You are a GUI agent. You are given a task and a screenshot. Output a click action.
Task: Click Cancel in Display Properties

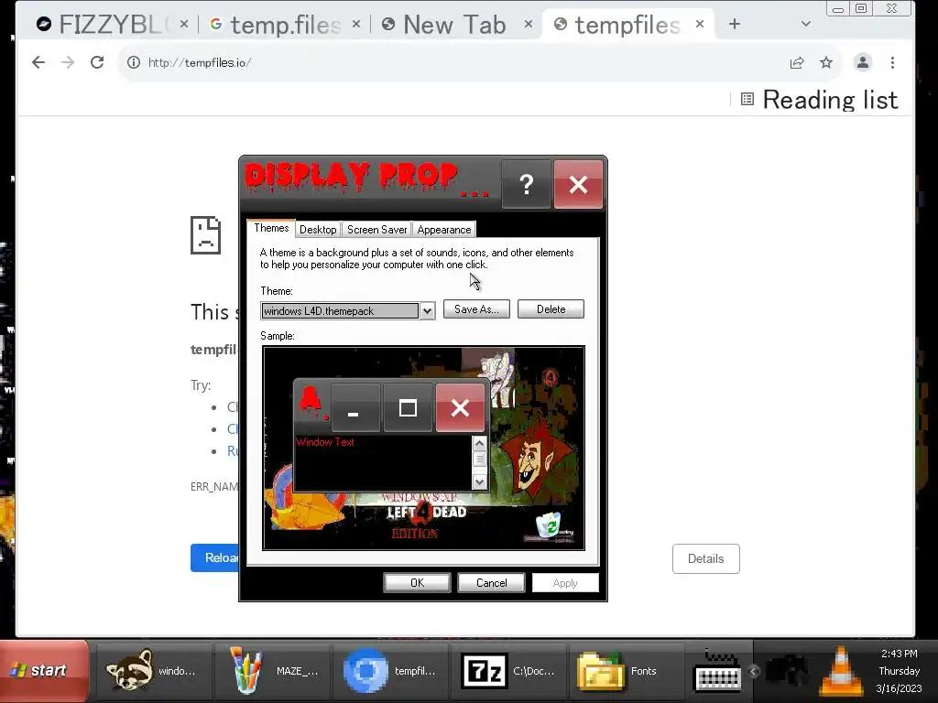pos(491,583)
